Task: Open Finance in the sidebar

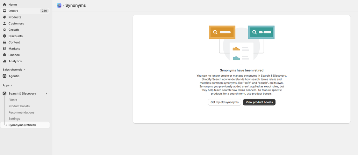Action: click(25, 55)
